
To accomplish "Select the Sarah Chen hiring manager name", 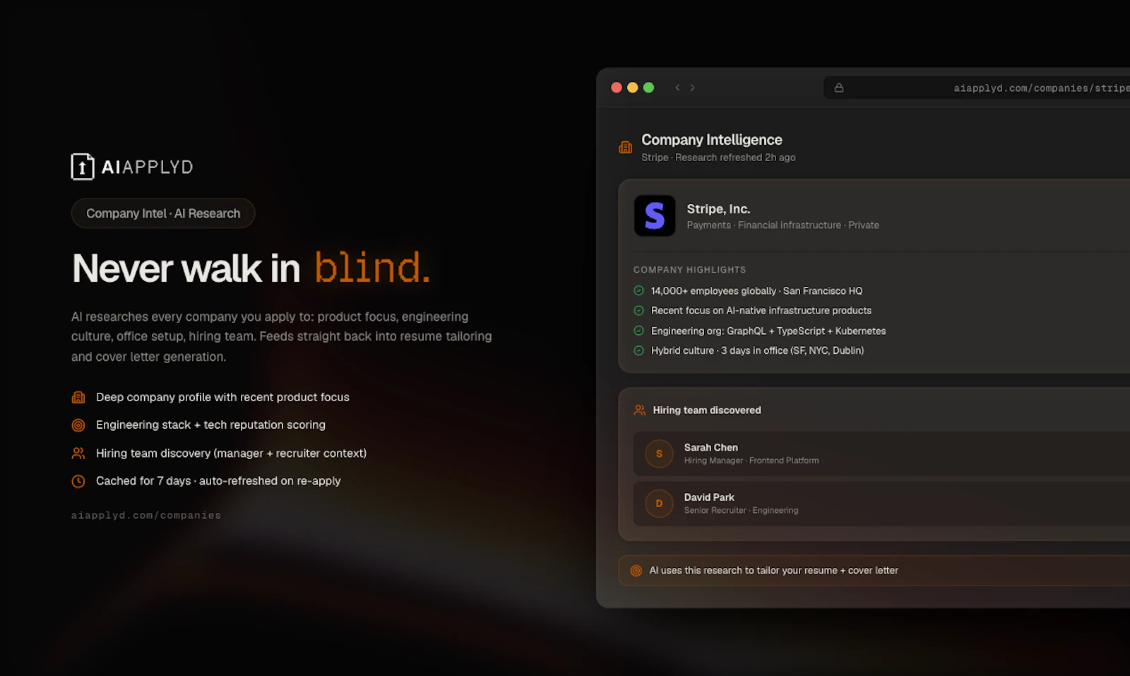I will pyautogui.click(x=711, y=447).
